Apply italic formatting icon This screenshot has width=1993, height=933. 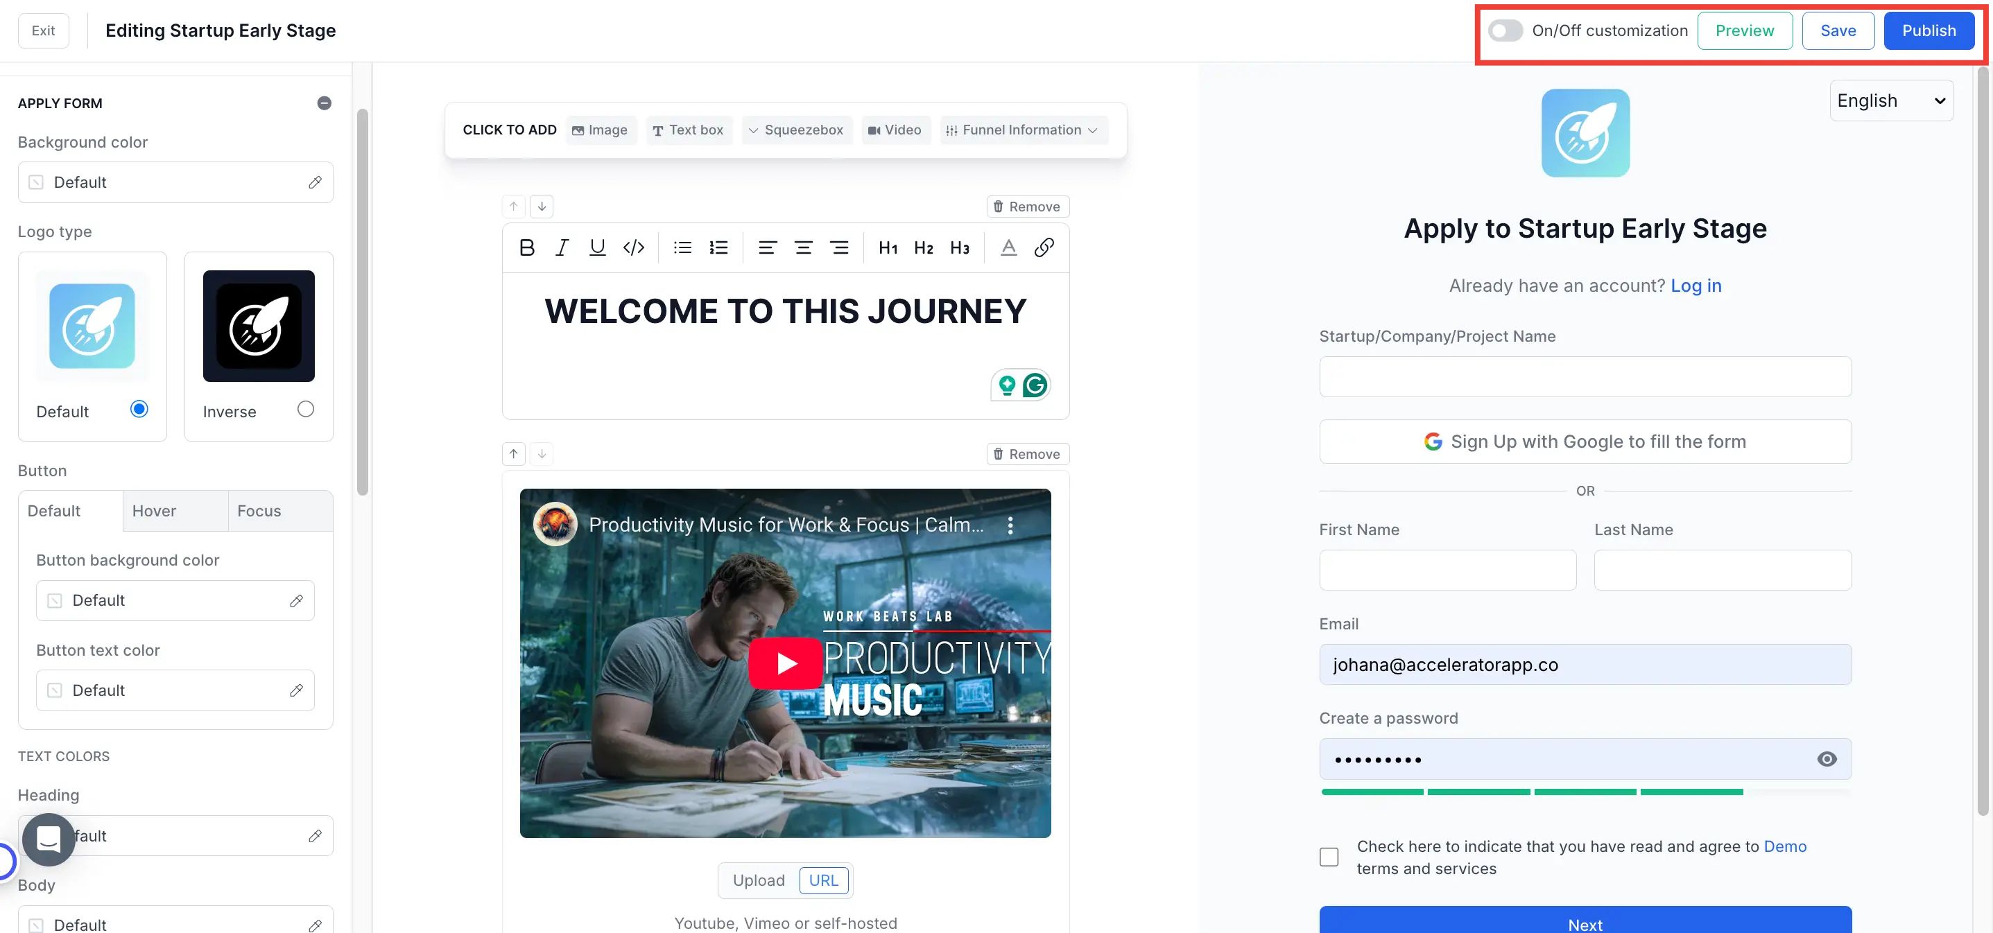[562, 247]
